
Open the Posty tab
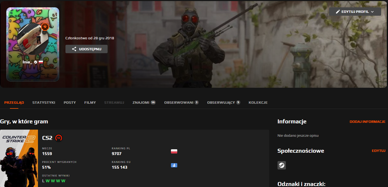point(70,102)
